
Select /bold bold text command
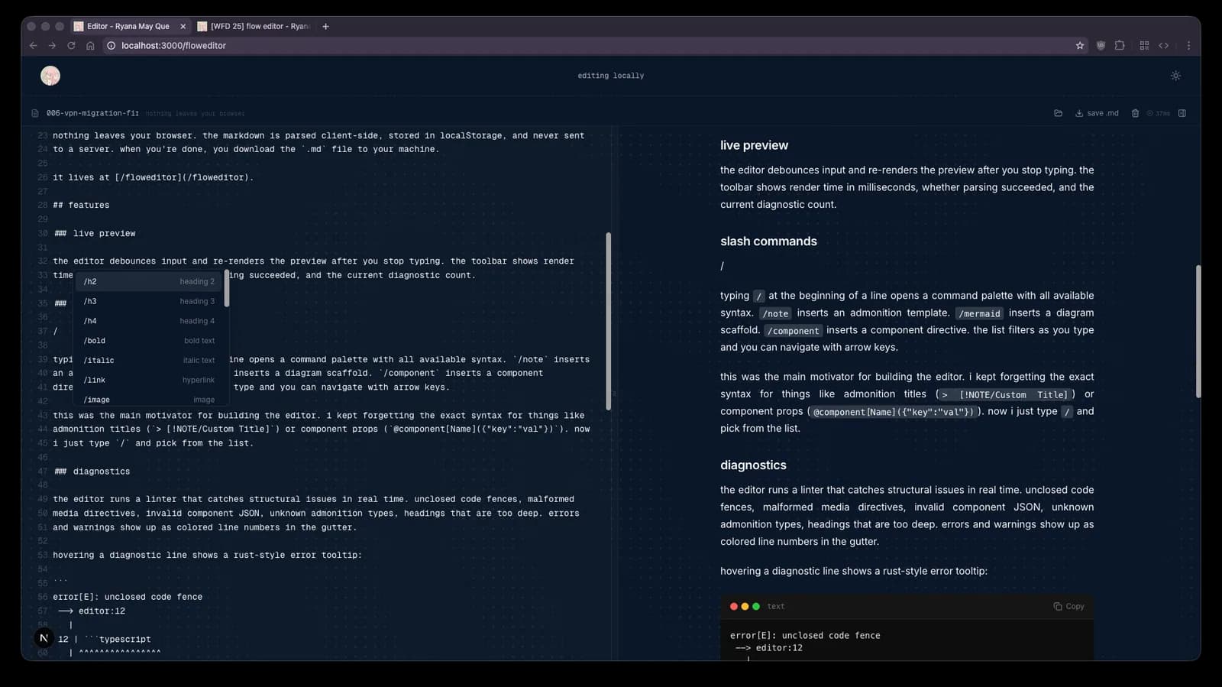[149, 341]
